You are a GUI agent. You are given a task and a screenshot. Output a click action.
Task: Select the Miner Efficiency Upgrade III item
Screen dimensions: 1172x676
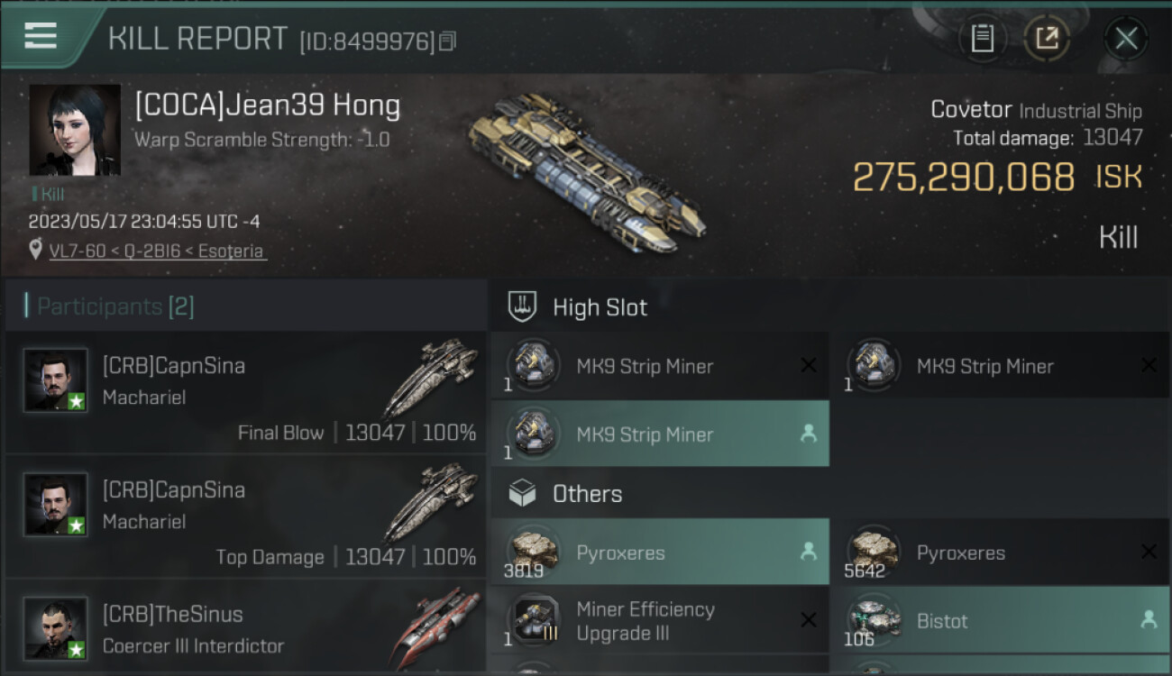[660, 620]
